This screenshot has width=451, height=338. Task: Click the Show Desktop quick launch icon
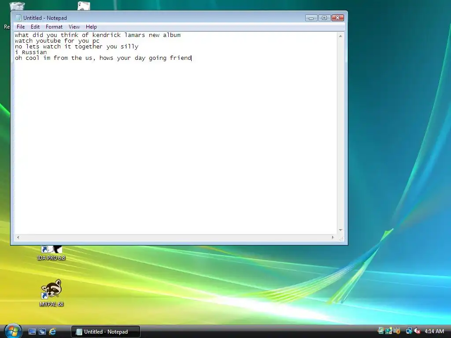point(32,332)
